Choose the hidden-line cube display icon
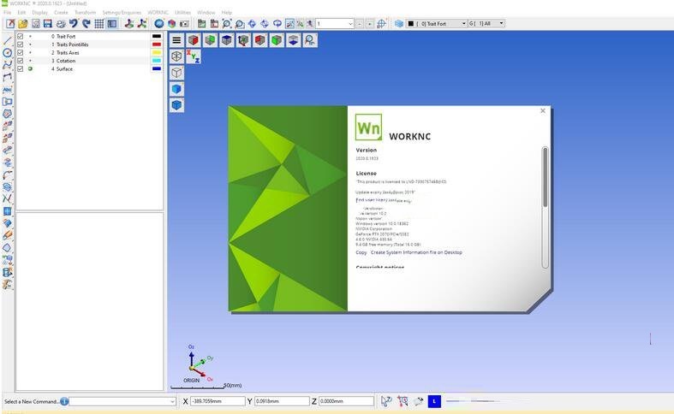This screenshot has height=414, width=674. pyautogui.click(x=176, y=73)
